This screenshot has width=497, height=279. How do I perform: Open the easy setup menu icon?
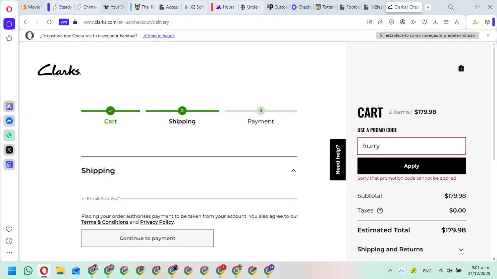(x=446, y=22)
